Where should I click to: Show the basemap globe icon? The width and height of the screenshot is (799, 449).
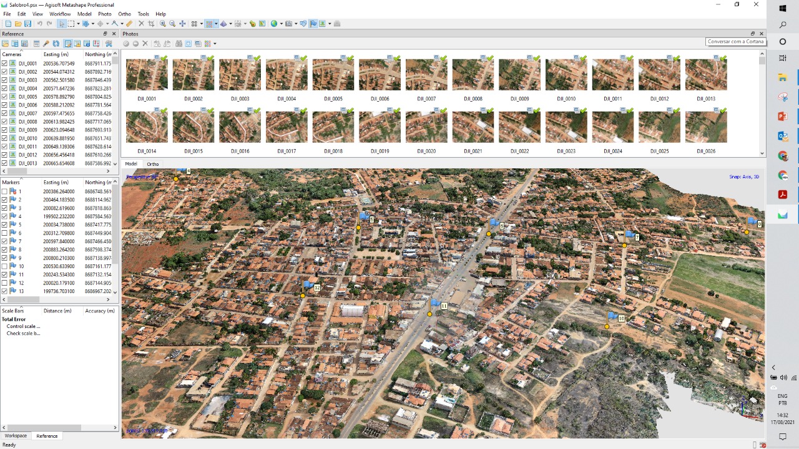pos(273,24)
